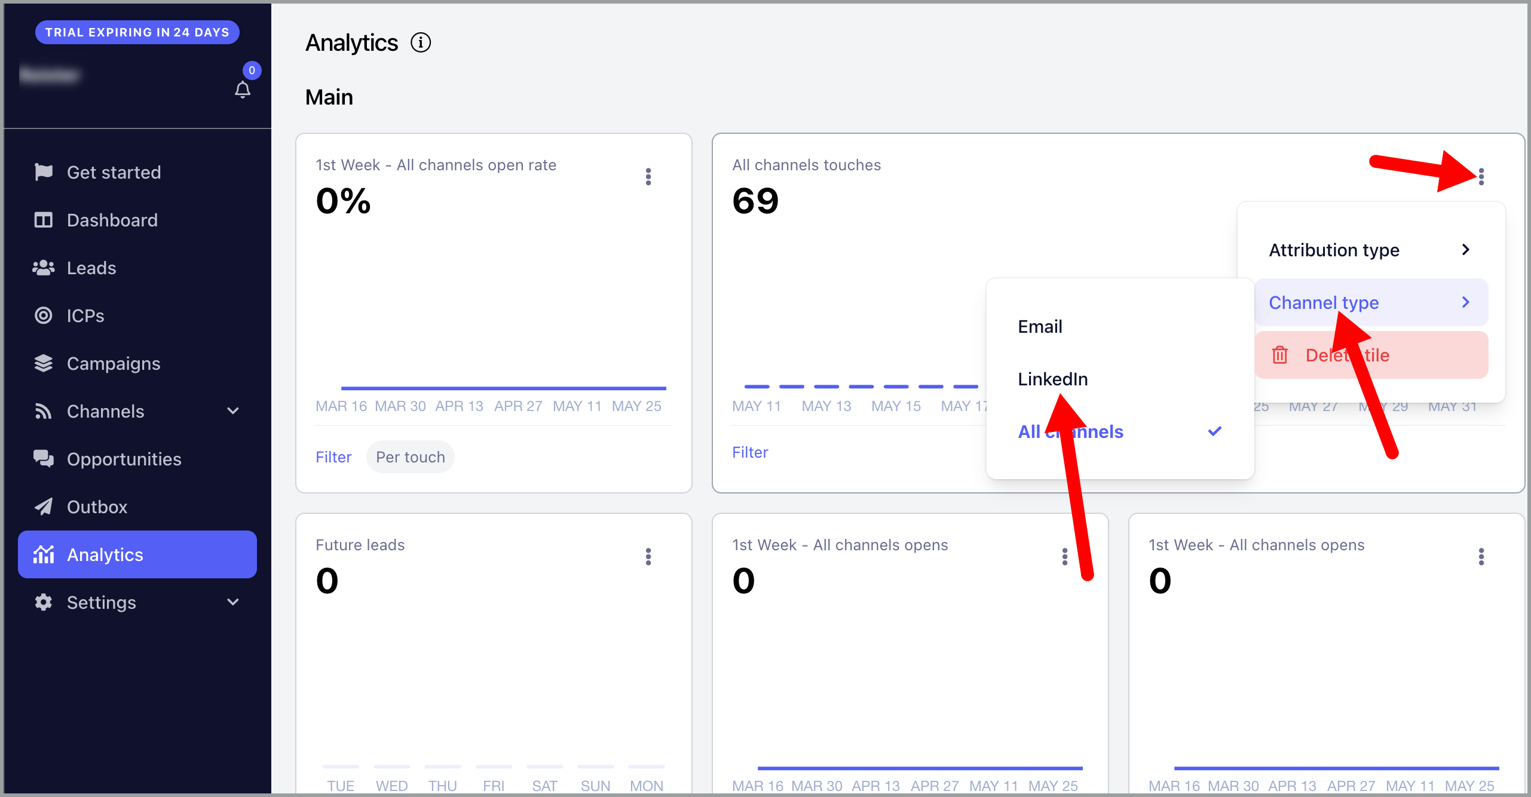Click the Dashboard layout icon
1531x797 pixels.
[44, 220]
